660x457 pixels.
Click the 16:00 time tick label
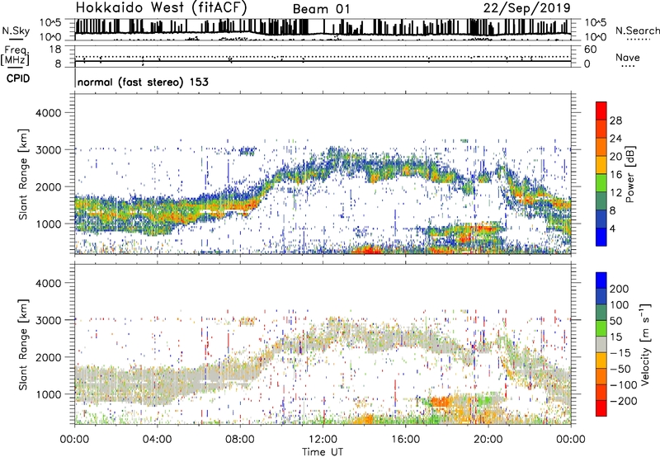pos(405,440)
